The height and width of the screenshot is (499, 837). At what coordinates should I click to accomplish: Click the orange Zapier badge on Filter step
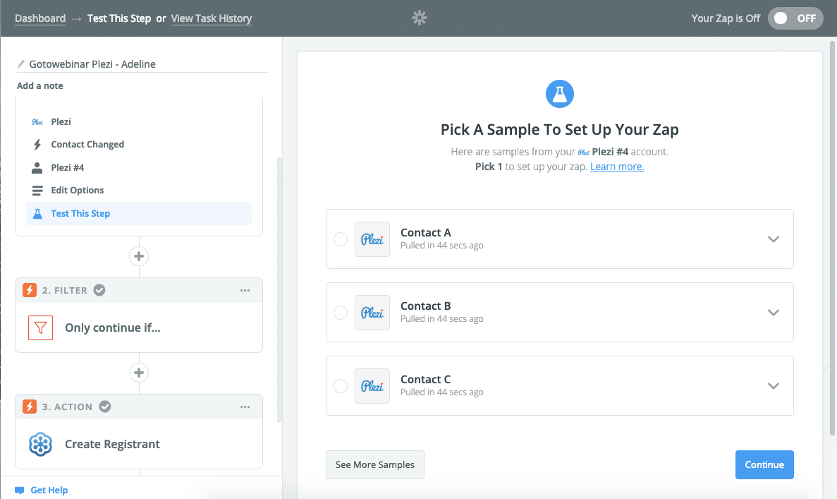(x=30, y=290)
